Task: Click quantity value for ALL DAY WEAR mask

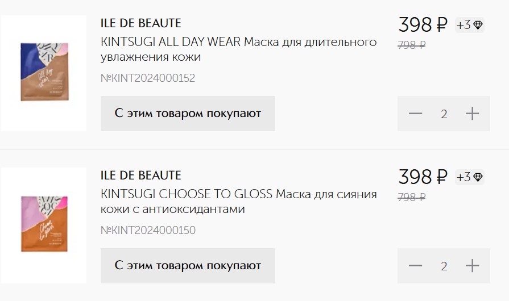Action: pyautogui.click(x=444, y=114)
